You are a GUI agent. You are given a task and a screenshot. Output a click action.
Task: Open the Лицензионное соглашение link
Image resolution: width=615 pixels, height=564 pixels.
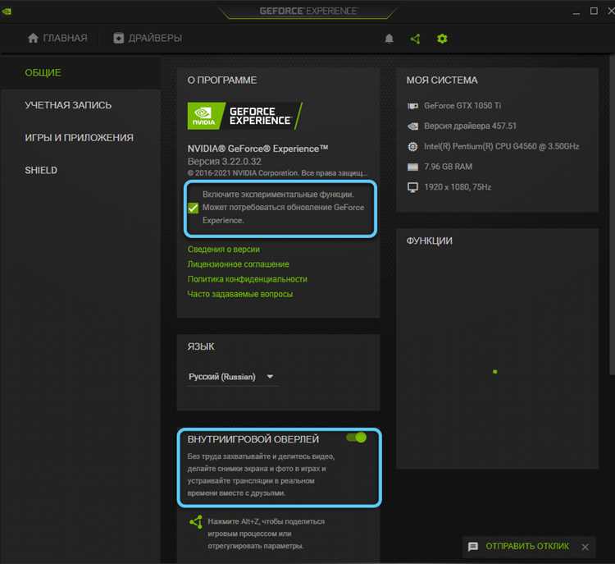(x=238, y=264)
